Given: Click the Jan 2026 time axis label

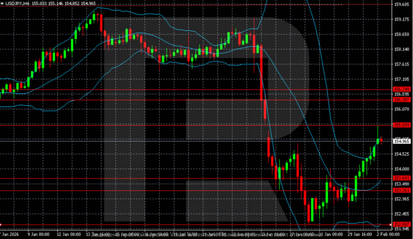Looking at the screenshot, I should point(10,234).
